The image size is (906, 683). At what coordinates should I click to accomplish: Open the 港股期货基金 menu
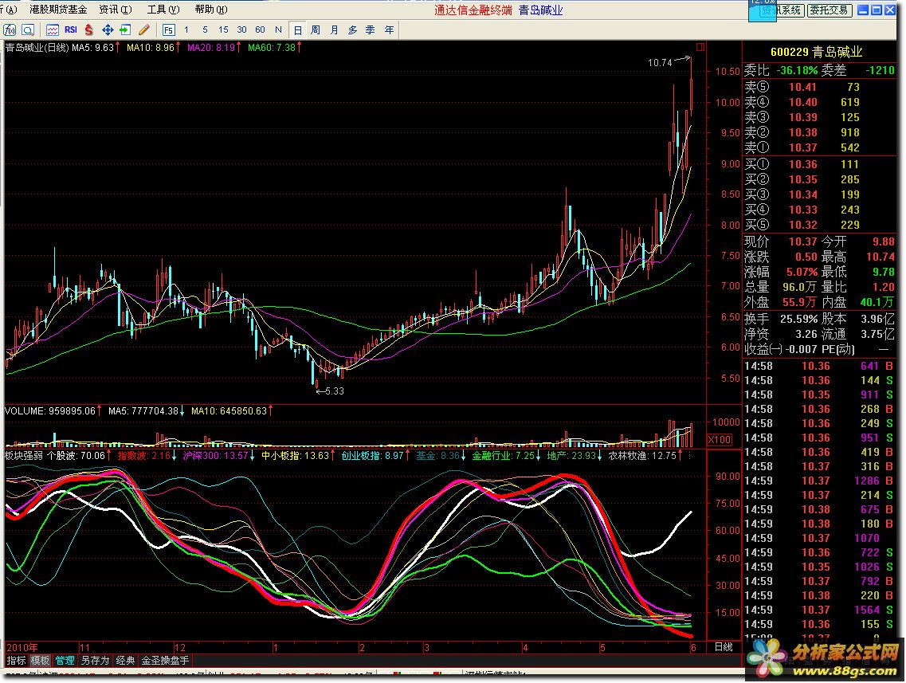pyautogui.click(x=58, y=10)
